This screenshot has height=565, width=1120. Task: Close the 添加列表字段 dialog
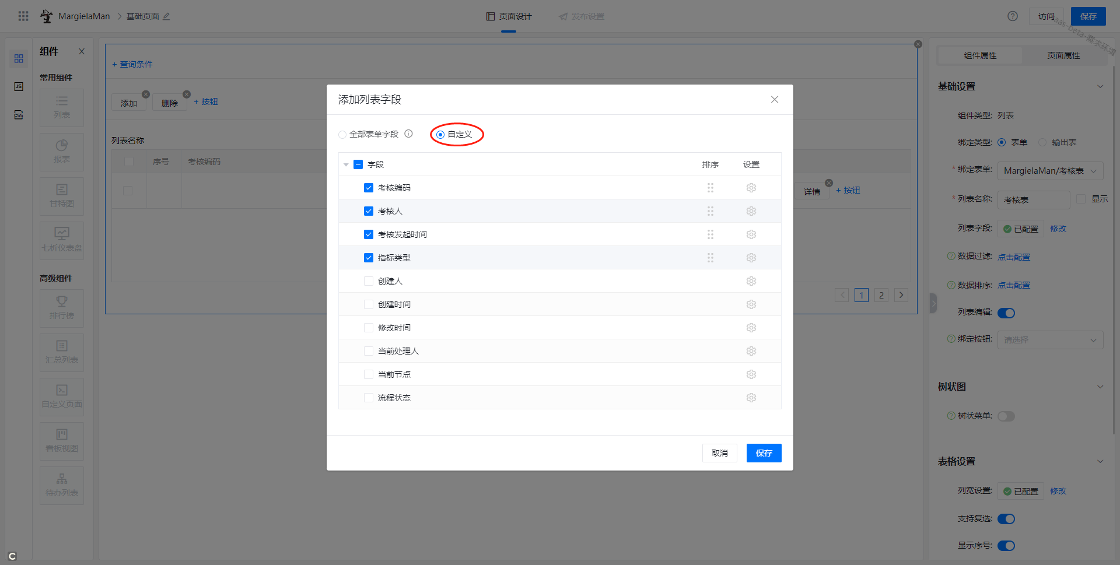(x=775, y=100)
